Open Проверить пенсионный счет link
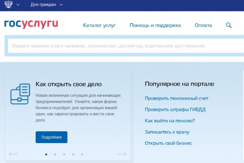The height and width of the screenshot is (163, 244). 177,98
